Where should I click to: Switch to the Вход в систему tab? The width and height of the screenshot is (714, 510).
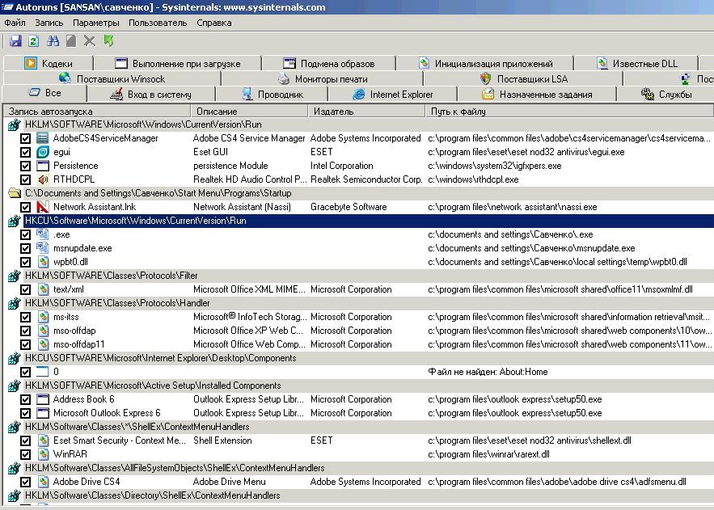point(150,95)
